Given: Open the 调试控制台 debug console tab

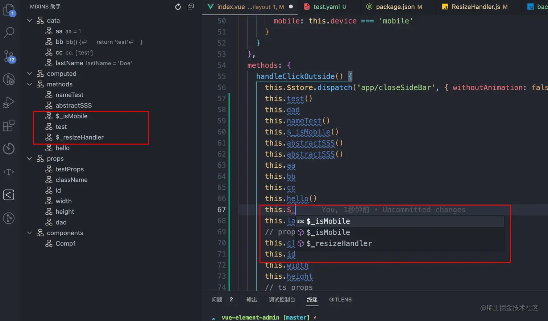Looking at the screenshot, I should 282,300.
